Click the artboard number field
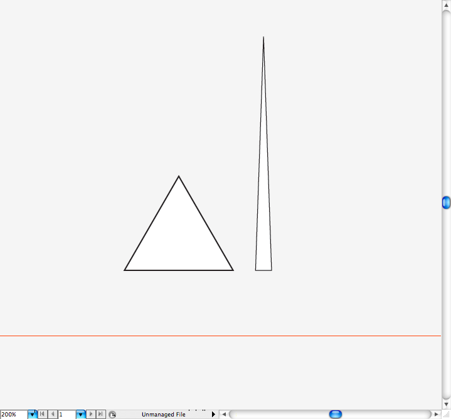This screenshot has height=419, width=451. click(67, 415)
